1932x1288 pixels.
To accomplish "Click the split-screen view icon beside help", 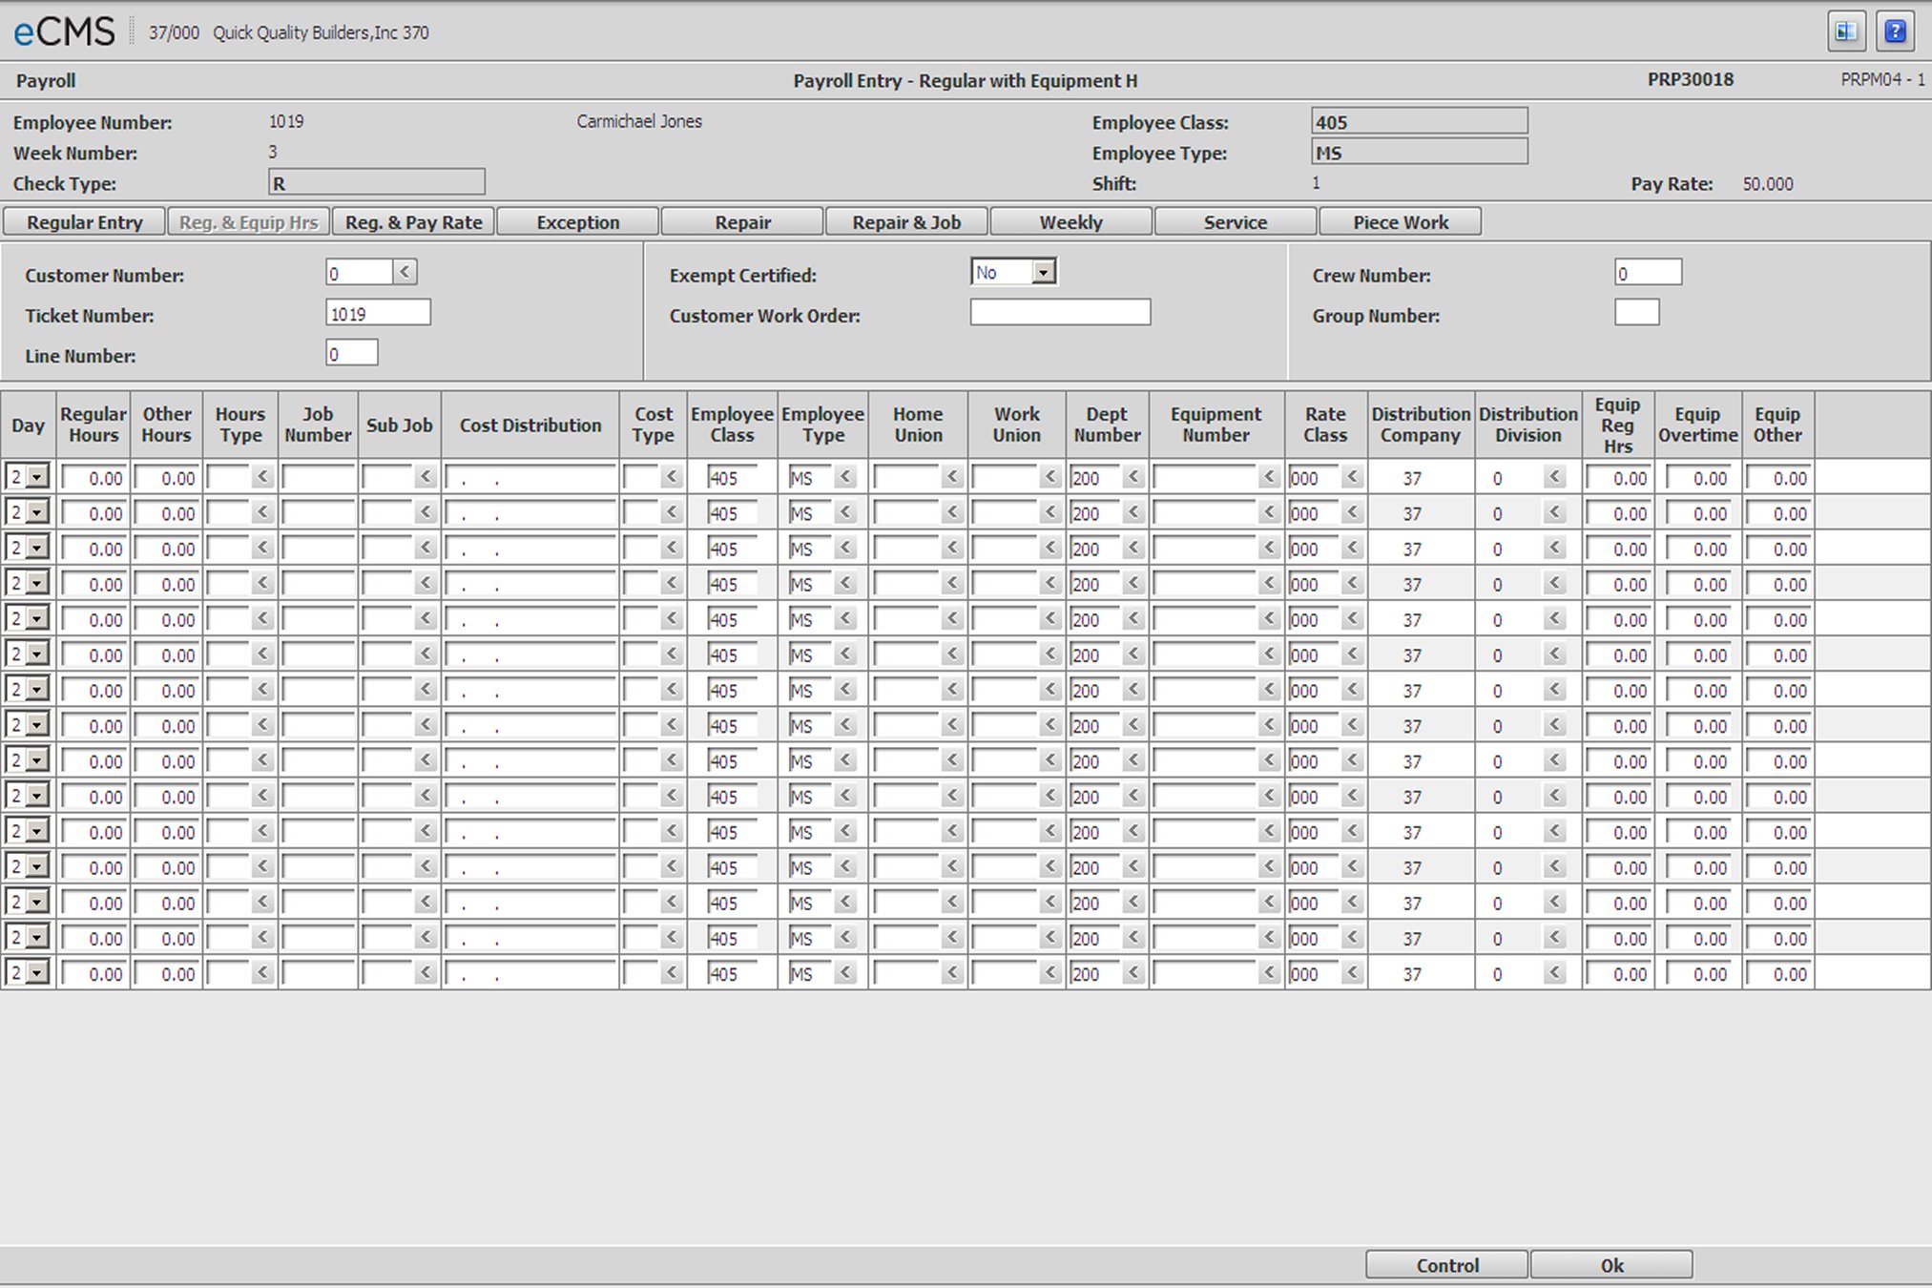I will [x=1846, y=31].
